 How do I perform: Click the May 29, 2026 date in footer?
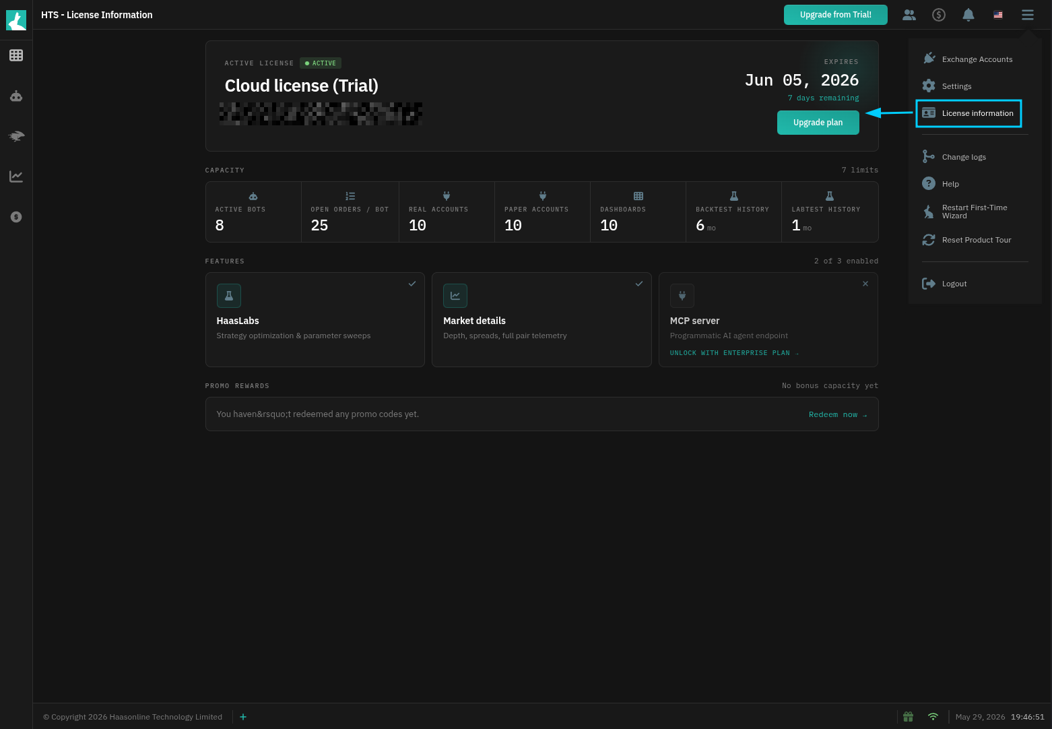pyautogui.click(x=980, y=717)
